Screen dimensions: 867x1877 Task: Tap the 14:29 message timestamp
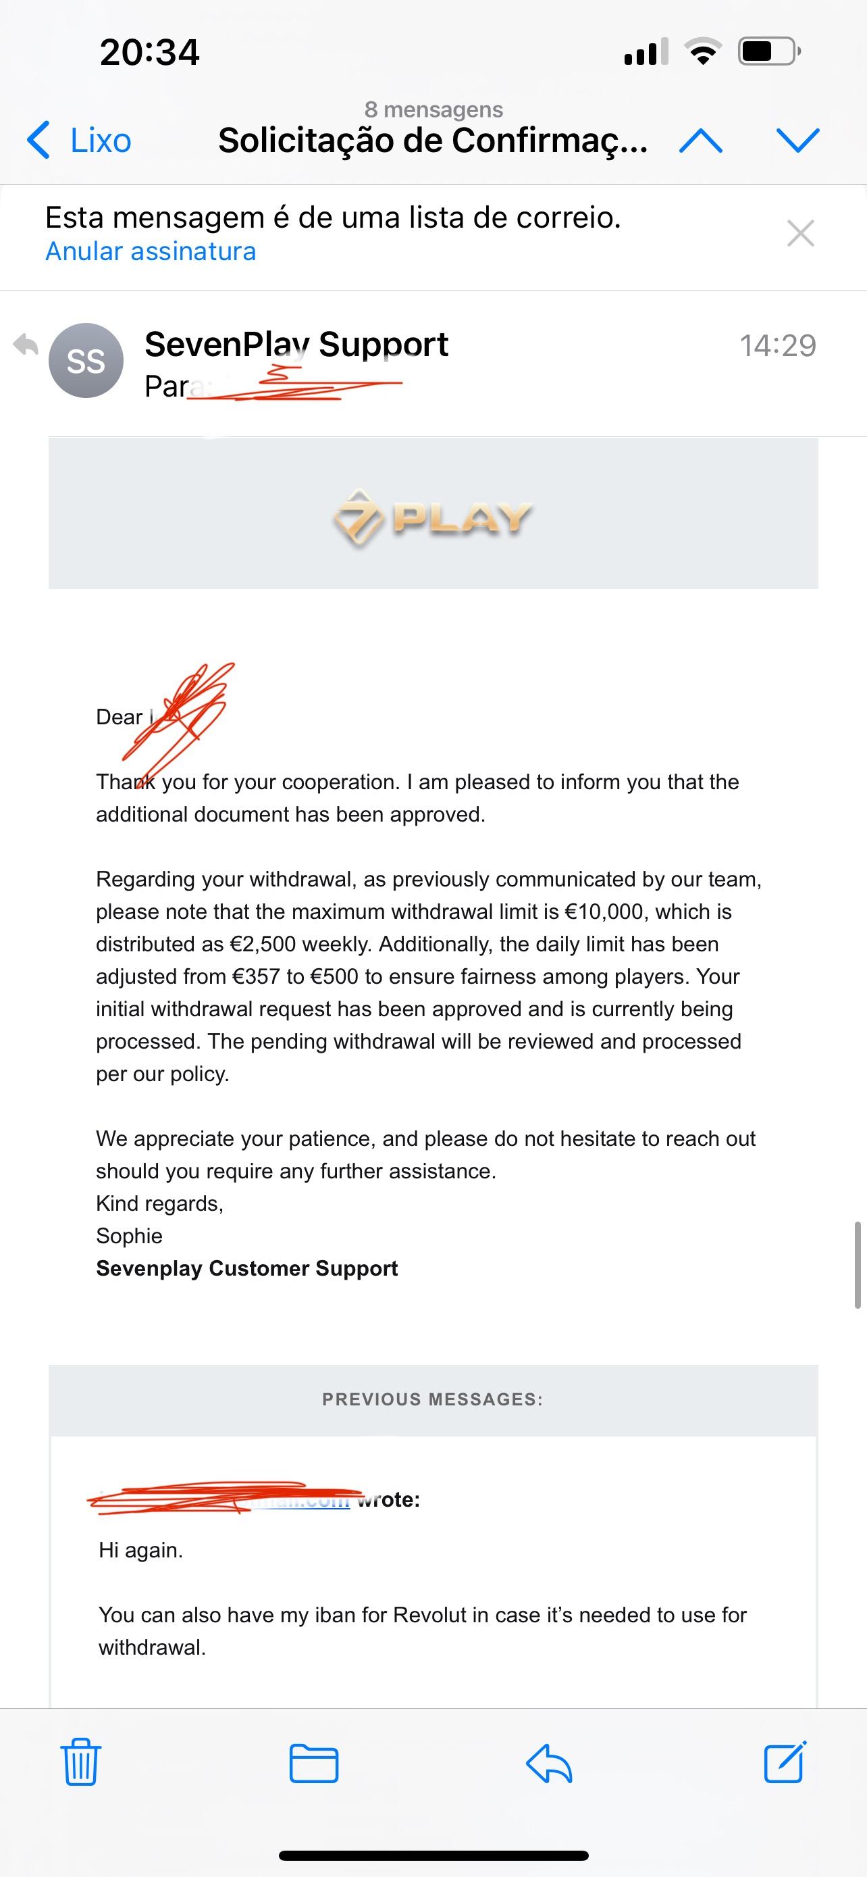coord(777,345)
